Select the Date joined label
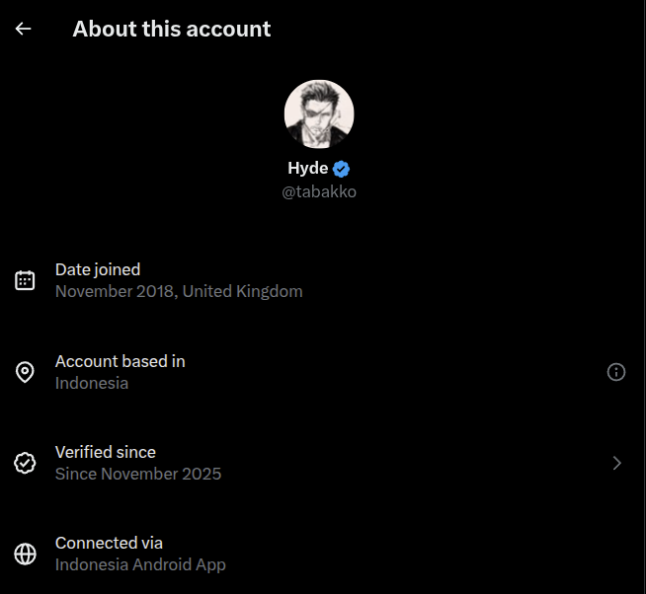 (x=98, y=269)
